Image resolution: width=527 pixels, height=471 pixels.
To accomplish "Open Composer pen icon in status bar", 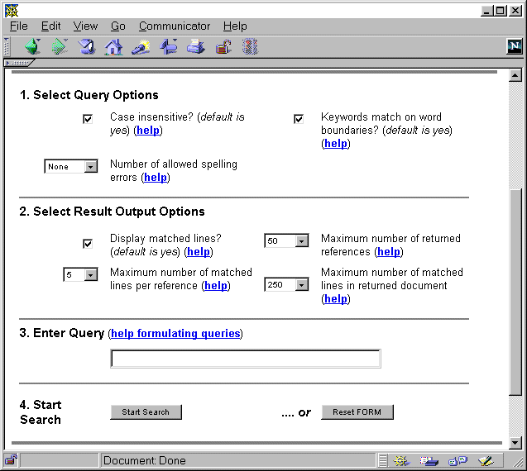I will 486,460.
